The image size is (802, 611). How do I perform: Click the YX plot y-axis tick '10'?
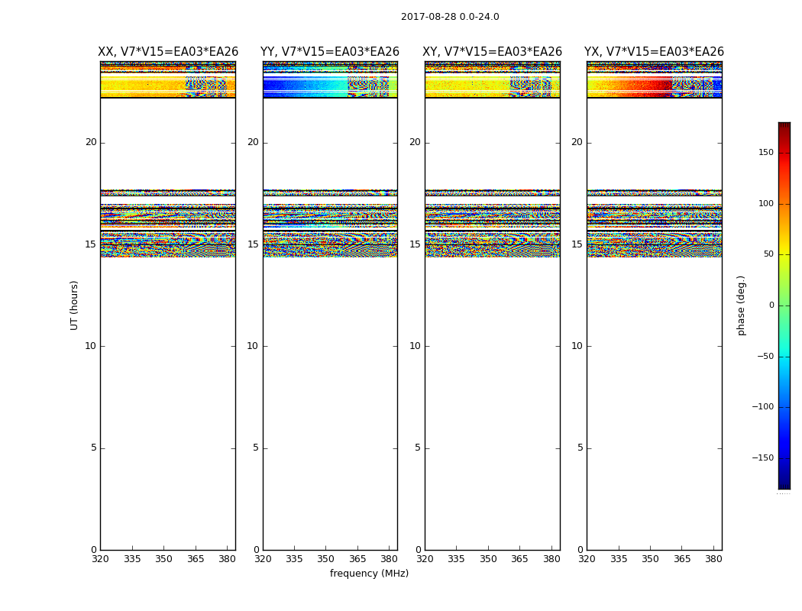point(577,346)
